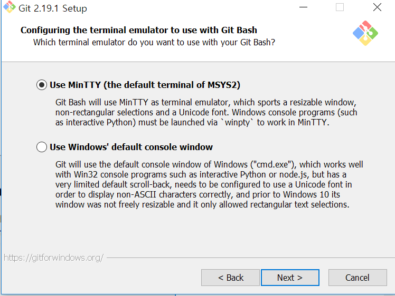
Task: Click the cmd.exe description paragraph
Action: pos(209,184)
